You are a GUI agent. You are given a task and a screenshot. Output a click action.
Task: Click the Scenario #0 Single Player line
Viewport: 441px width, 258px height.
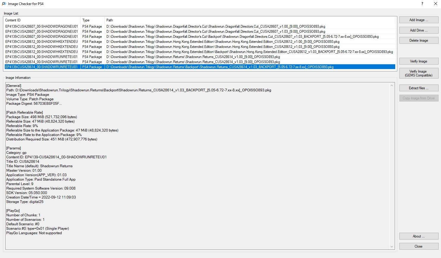click(37, 229)
